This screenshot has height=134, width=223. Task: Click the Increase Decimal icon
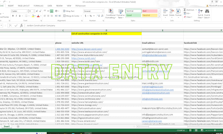(x=99, y=16)
